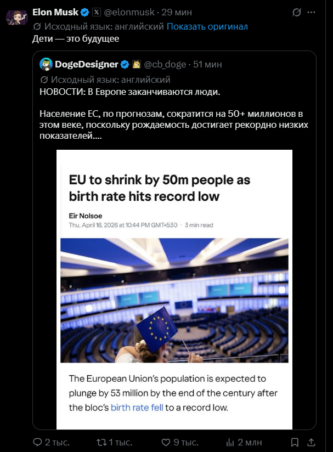The image size is (333, 452).
Task: Open view analytics bar-chart icon
Action: [230, 442]
